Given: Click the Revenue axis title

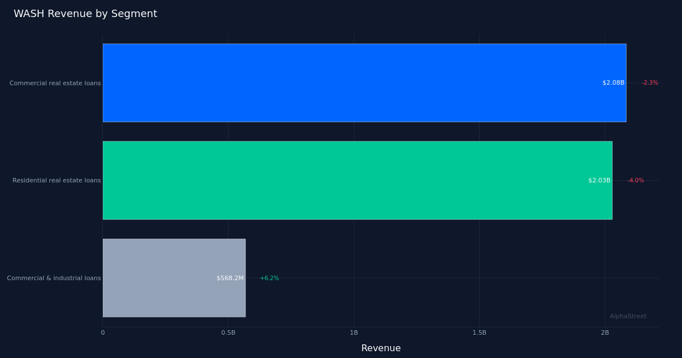Looking at the screenshot, I should click(x=381, y=348).
